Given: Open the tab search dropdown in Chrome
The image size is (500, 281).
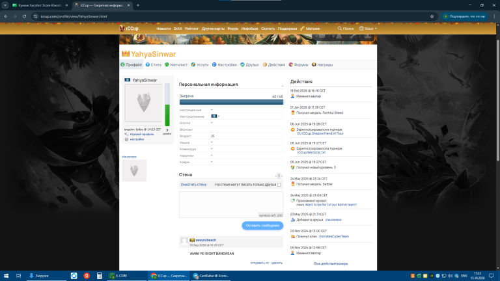Looking at the screenshot, I should (5, 5).
